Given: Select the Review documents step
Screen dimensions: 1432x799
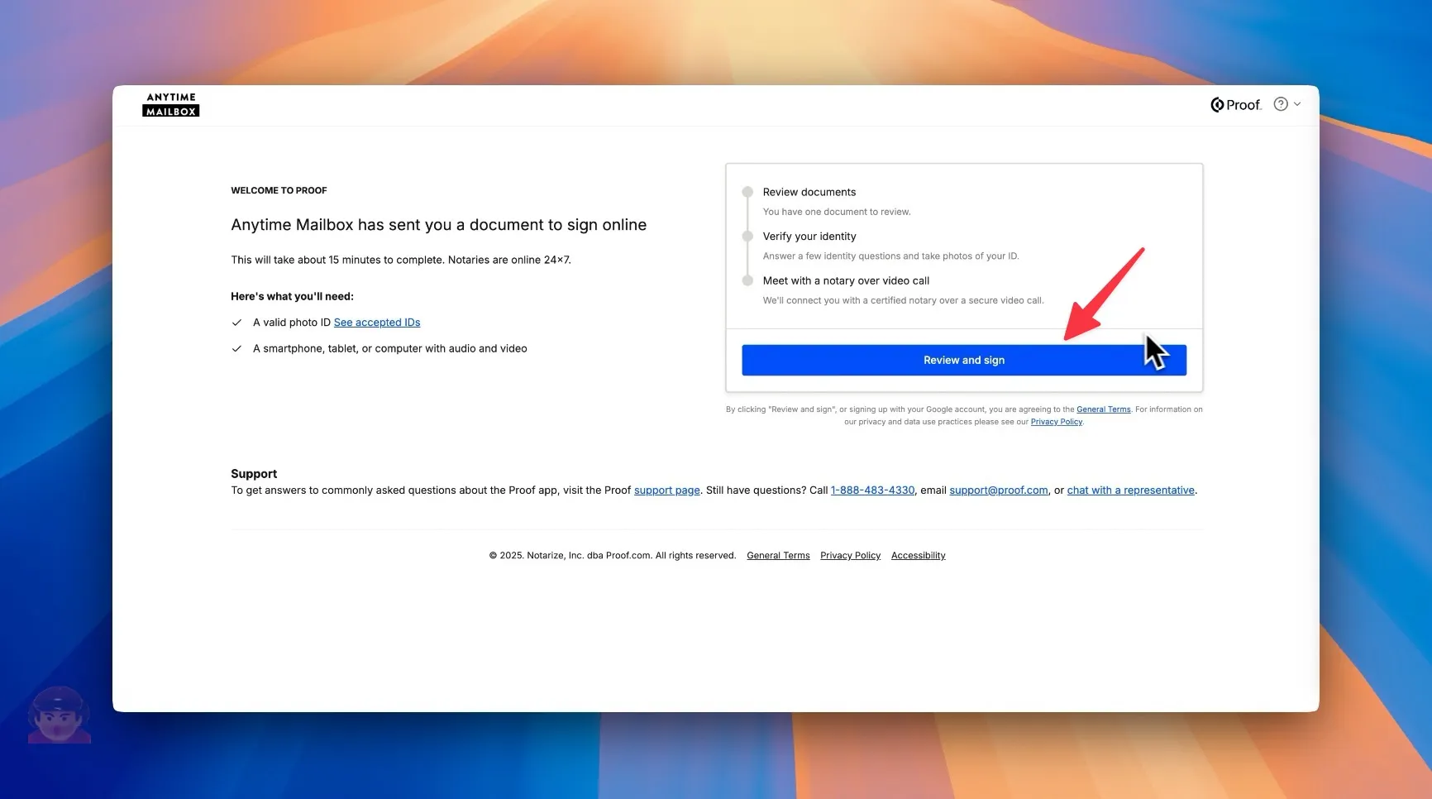Looking at the screenshot, I should click(809, 192).
